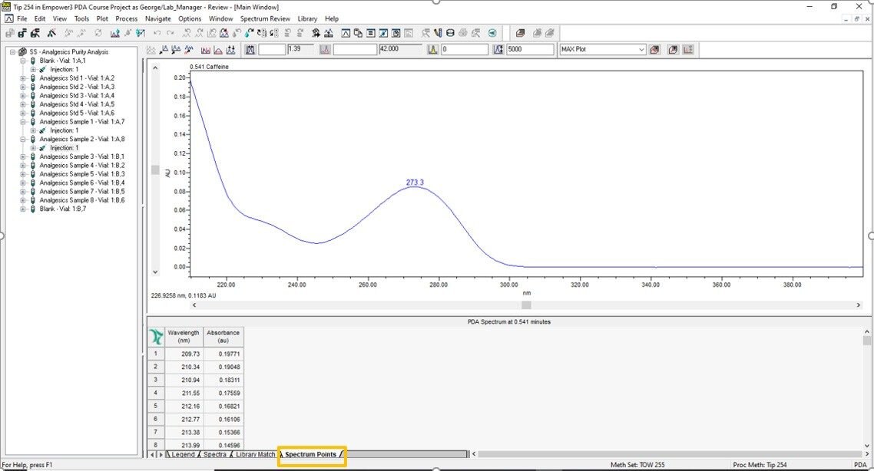Select the Spectrum Points tab
The height and width of the screenshot is (471, 874).
310,454
